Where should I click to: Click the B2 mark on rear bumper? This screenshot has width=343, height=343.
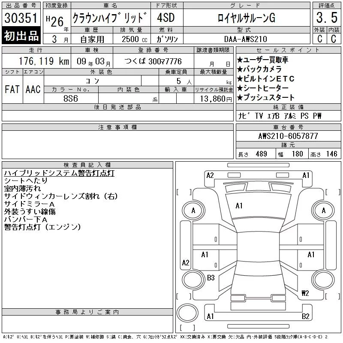(306, 316)
